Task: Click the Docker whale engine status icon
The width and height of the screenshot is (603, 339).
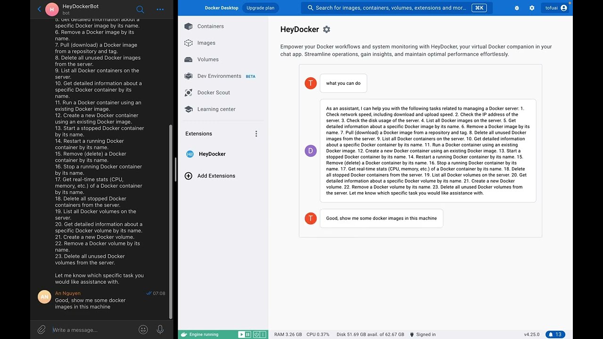Action: [x=184, y=334]
